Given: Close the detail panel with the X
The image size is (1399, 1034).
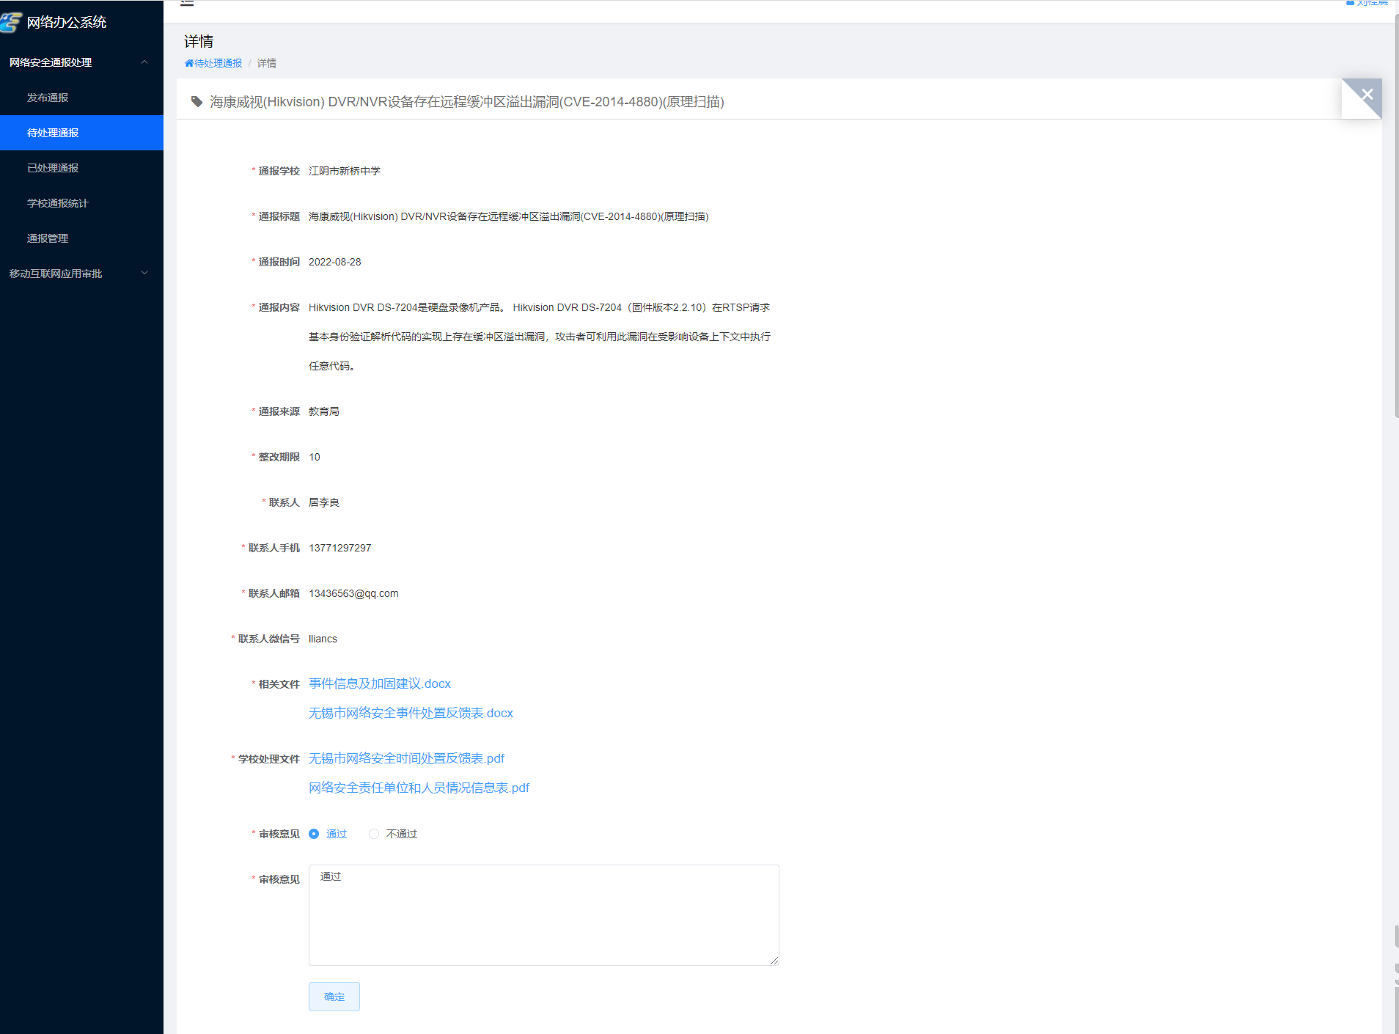Looking at the screenshot, I should point(1367,94).
